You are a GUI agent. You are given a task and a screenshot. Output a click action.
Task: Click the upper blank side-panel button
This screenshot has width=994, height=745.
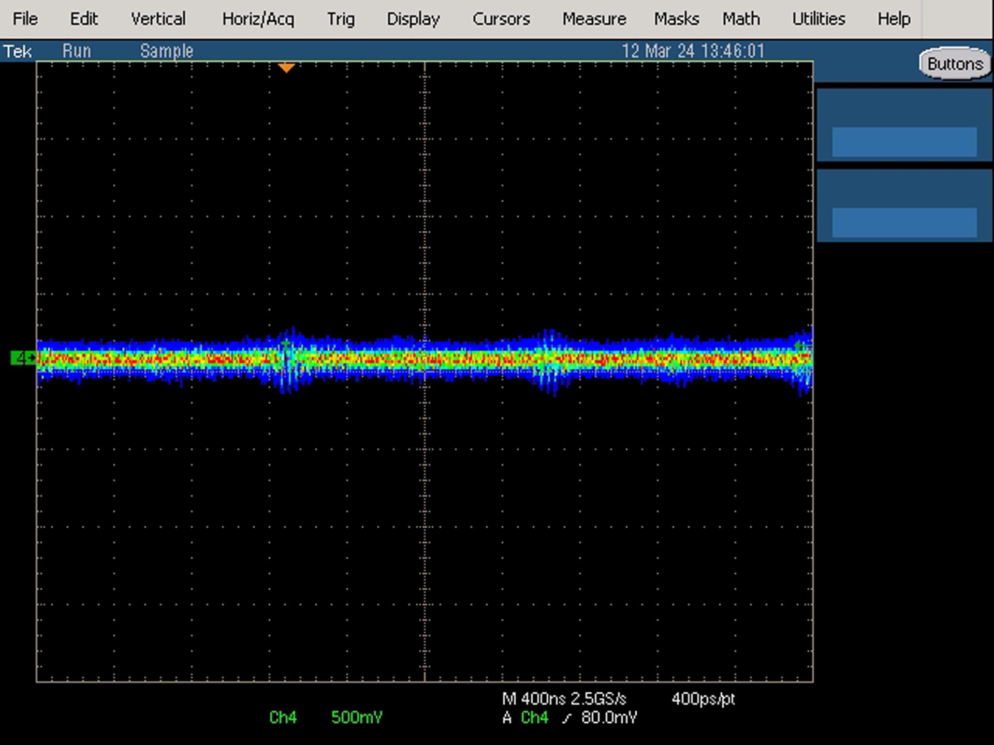click(x=904, y=142)
